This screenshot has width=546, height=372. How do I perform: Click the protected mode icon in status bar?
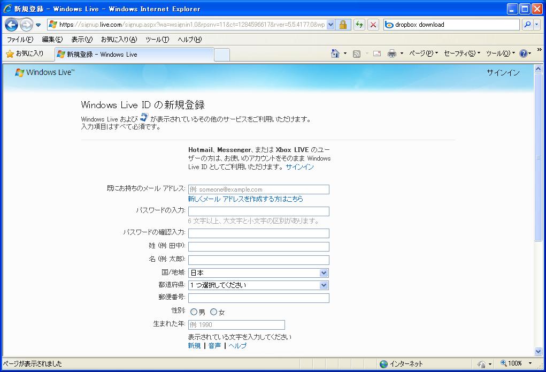[482, 364]
